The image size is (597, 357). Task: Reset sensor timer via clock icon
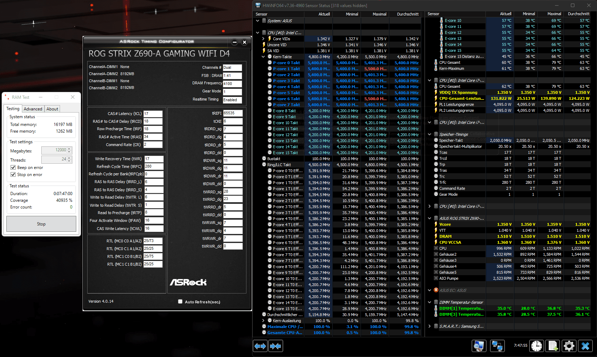coord(537,346)
